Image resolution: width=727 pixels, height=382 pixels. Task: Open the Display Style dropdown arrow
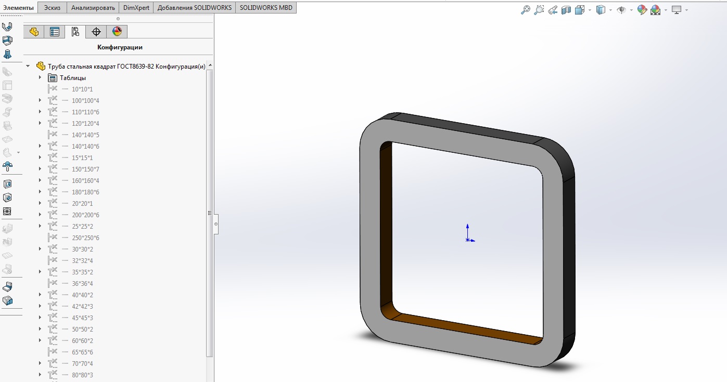tap(611, 10)
